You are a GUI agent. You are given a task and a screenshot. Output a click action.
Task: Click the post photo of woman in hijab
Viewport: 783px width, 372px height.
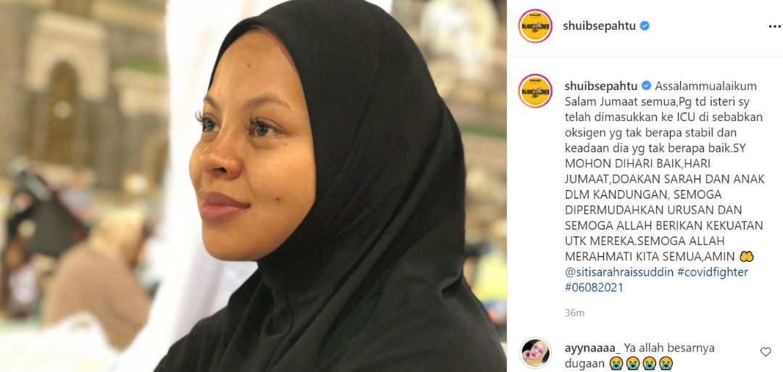(253, 186)
